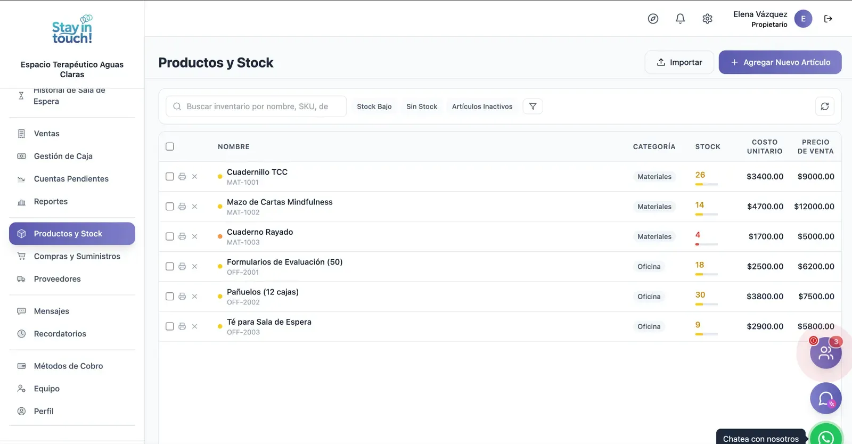Show Artículos Inactivos filter

click(482, 106)
